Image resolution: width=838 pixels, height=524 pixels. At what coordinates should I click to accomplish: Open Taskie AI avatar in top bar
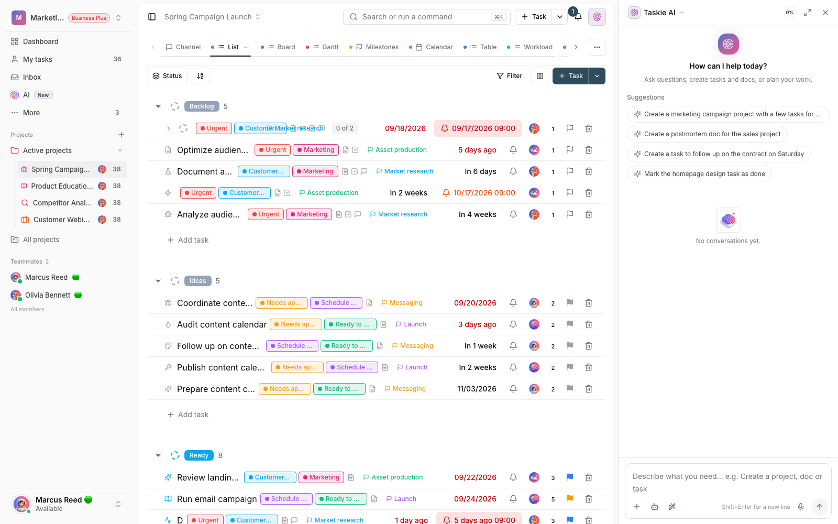click(597, 17)
